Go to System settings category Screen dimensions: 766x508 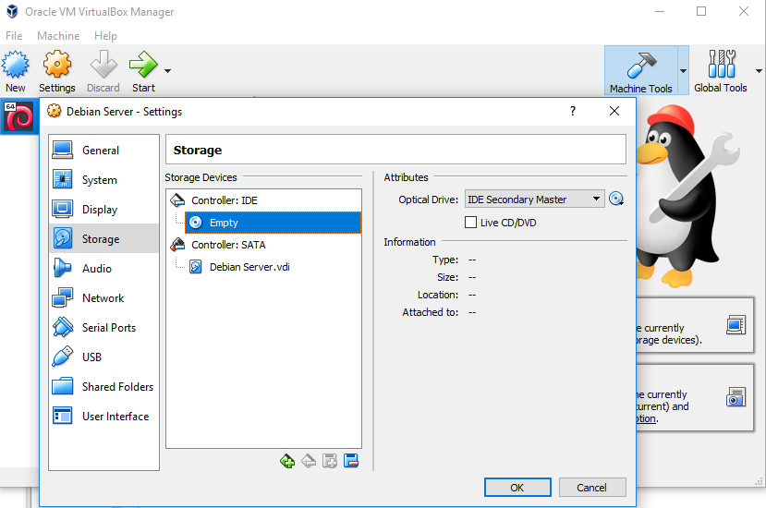[103, 180]
